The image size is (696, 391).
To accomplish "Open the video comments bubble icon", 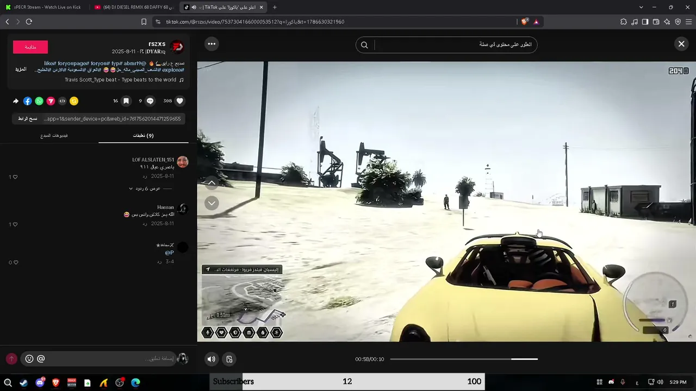I will pyautogui.click(x=150, y=100).
